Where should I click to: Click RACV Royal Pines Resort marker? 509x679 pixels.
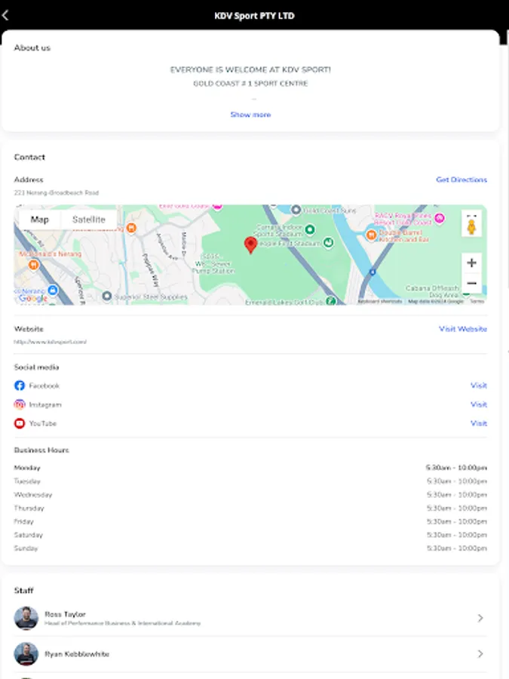pos(440,218)
